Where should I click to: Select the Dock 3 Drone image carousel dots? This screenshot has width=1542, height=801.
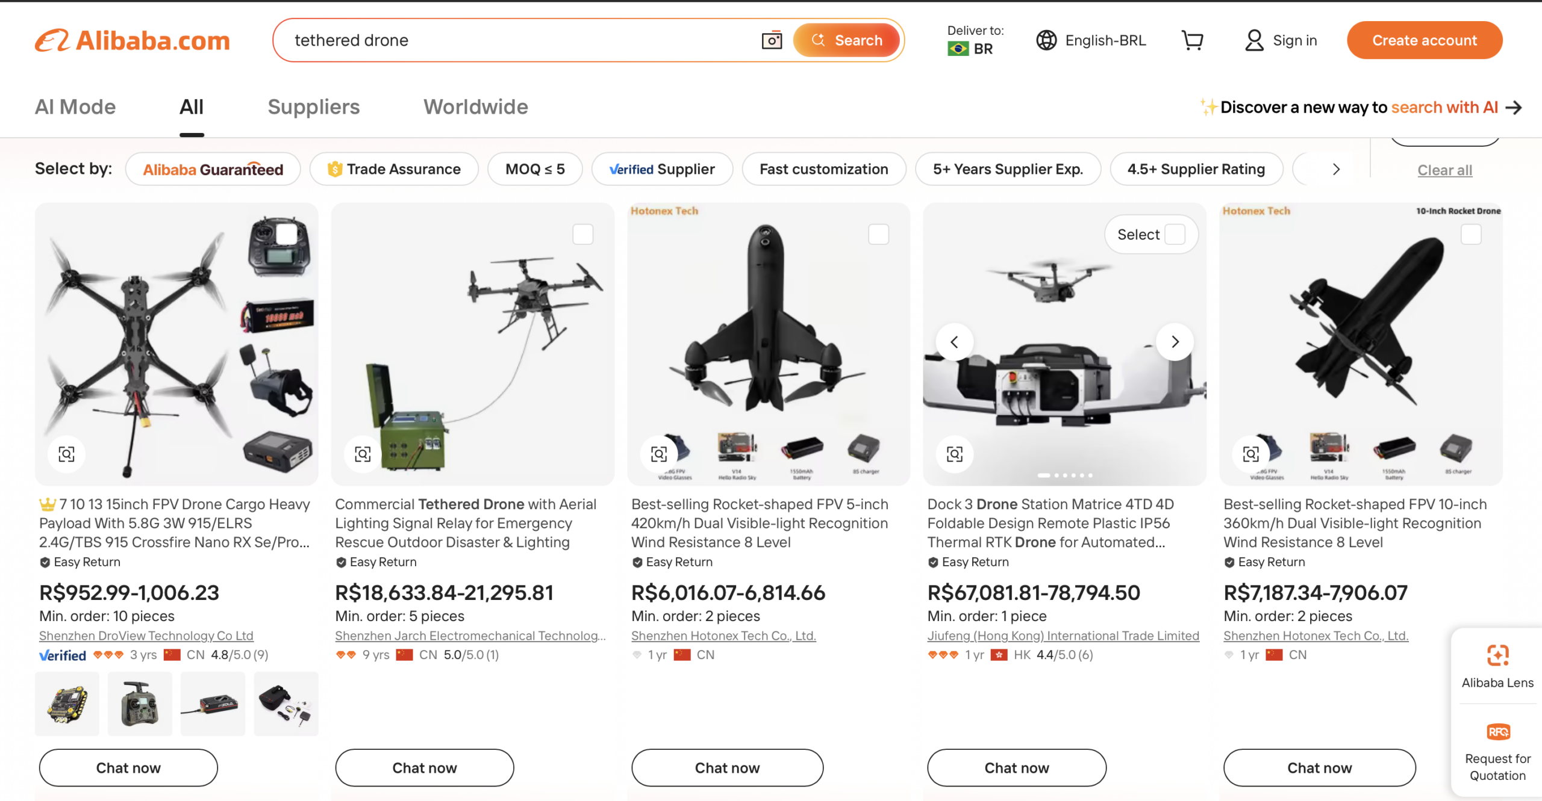click(x=1064, y=475)
